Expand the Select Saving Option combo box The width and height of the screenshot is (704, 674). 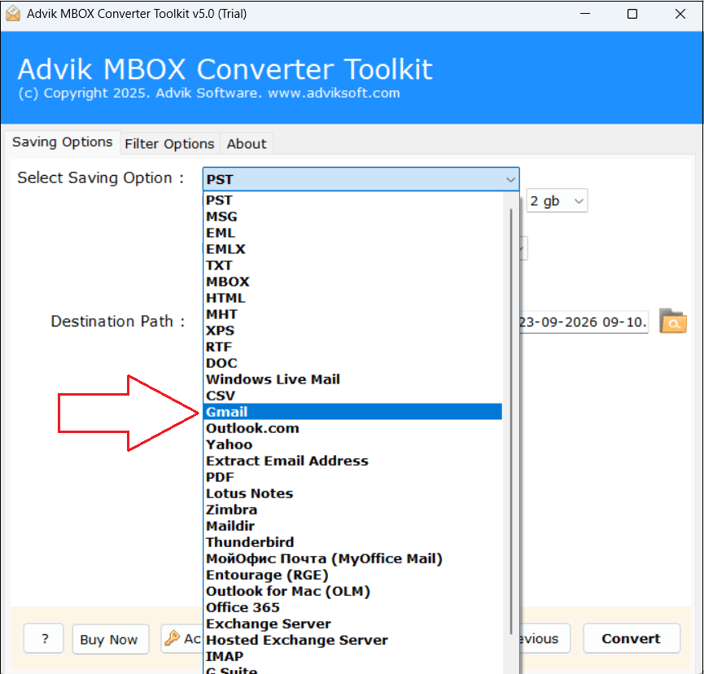click(x=361, y=179)
